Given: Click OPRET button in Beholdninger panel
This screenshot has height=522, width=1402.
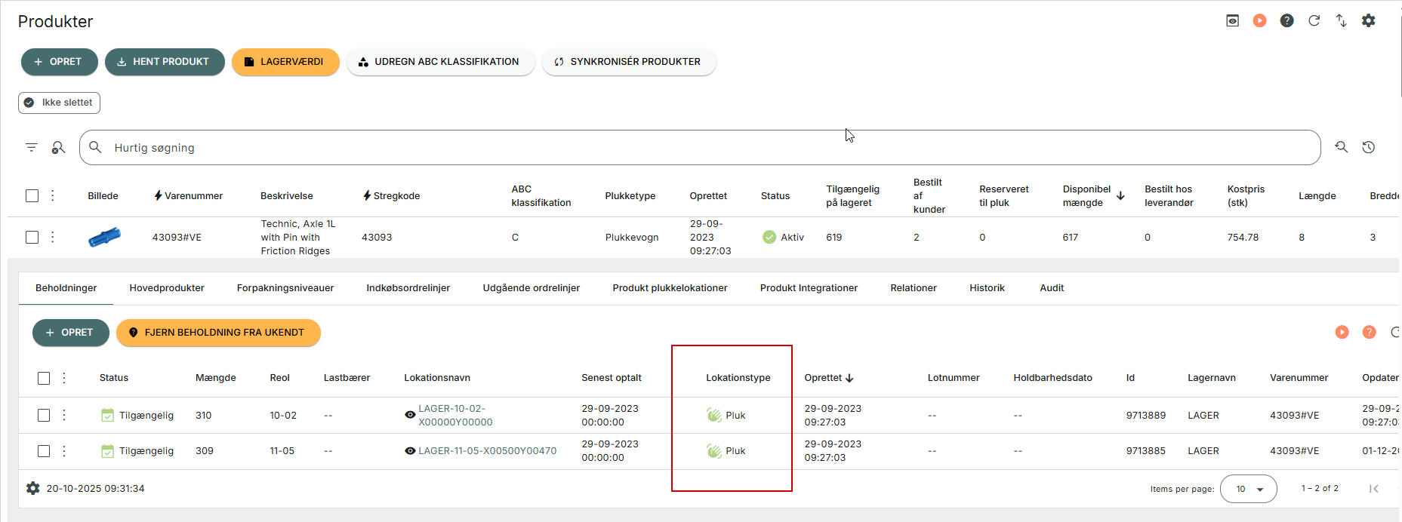Looking at the screenshot, I should point(70,333).
